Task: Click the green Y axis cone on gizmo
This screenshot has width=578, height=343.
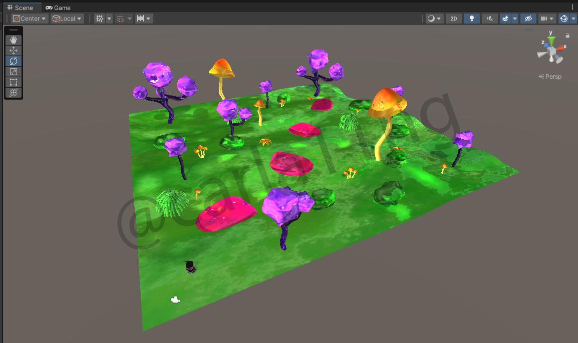Action: coord(551,40)
